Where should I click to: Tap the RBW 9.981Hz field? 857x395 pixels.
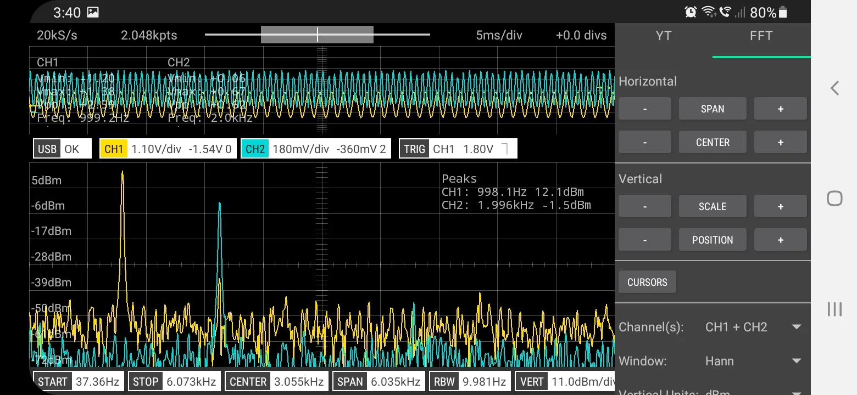tap(470, 381)
